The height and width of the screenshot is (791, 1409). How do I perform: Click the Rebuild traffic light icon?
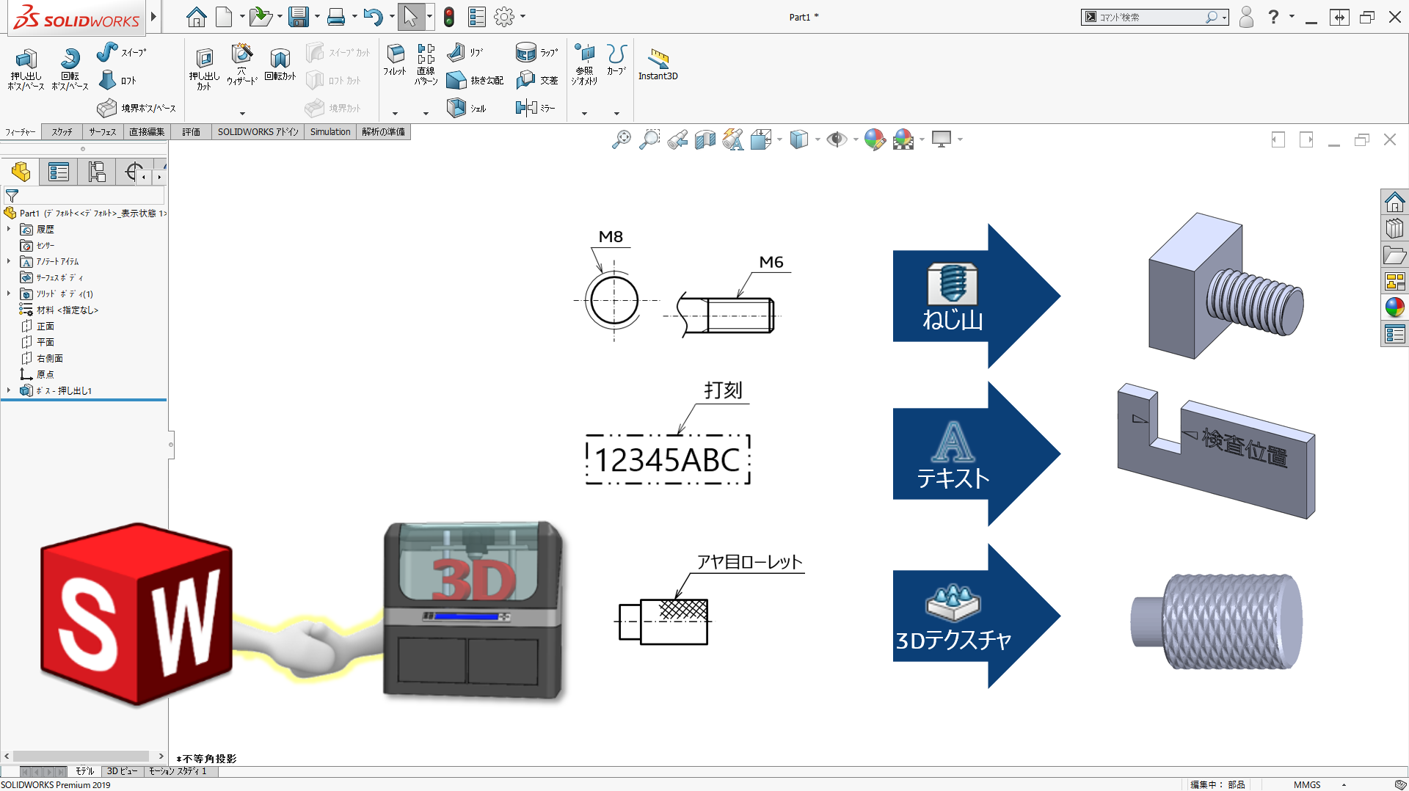click(x=449, y=16)
